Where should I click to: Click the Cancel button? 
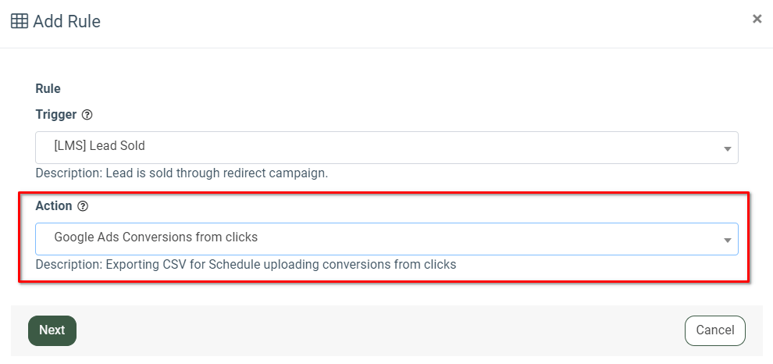[714, 330]
